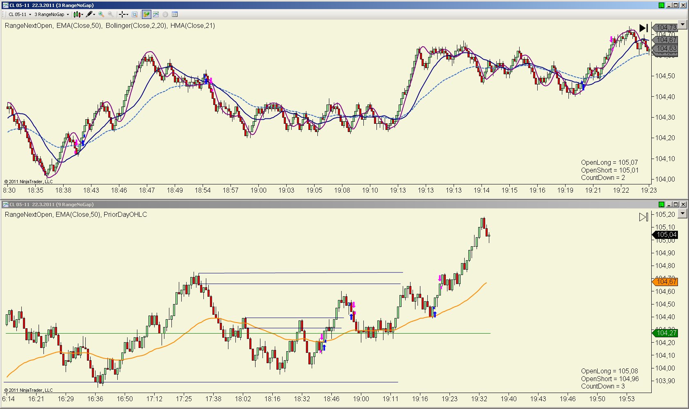Click the greyed strategies coin icon
Image resolution: width=689 pixels, height=409 pixels.
165,14
